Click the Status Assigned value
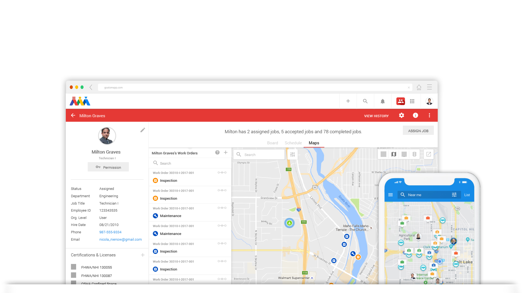The image size is (522, 293). click(107, 189)
